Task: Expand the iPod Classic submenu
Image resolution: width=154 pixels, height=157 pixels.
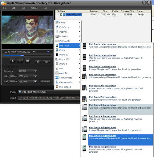Action: point(68,27)
